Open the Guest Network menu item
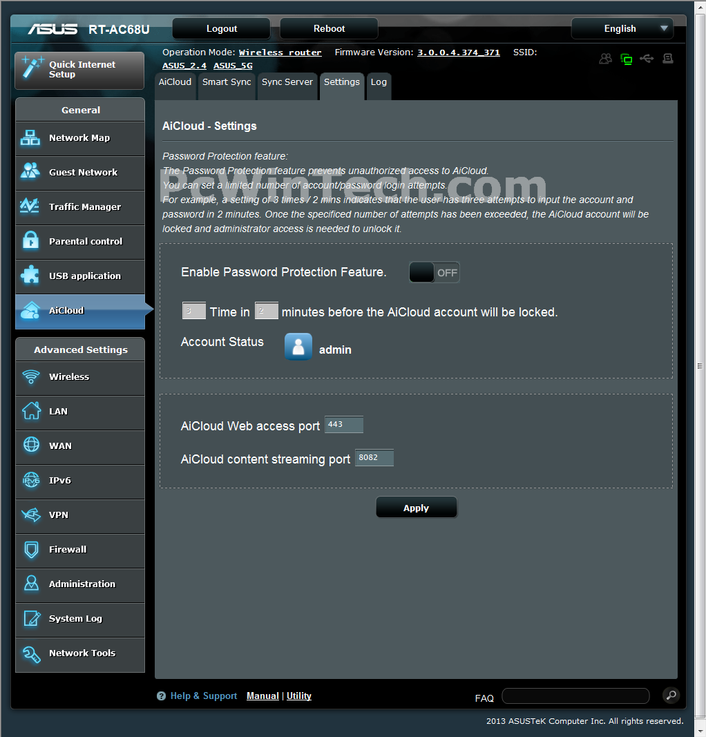706x737 pixels. coord(80,173)
